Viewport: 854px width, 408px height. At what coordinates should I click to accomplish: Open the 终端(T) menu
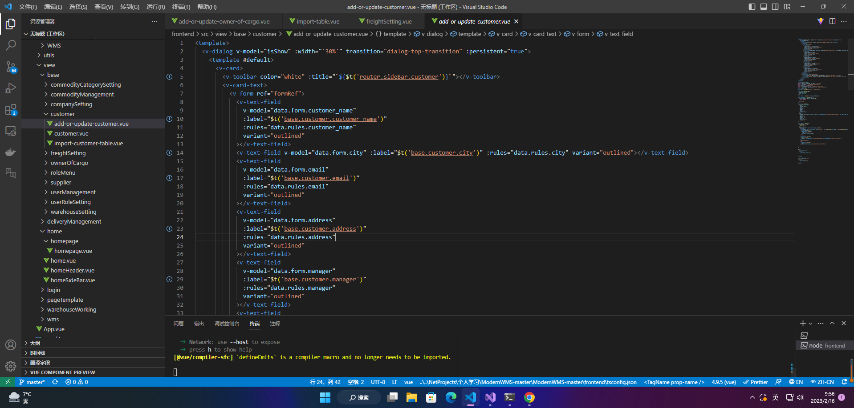click(181, 7)
